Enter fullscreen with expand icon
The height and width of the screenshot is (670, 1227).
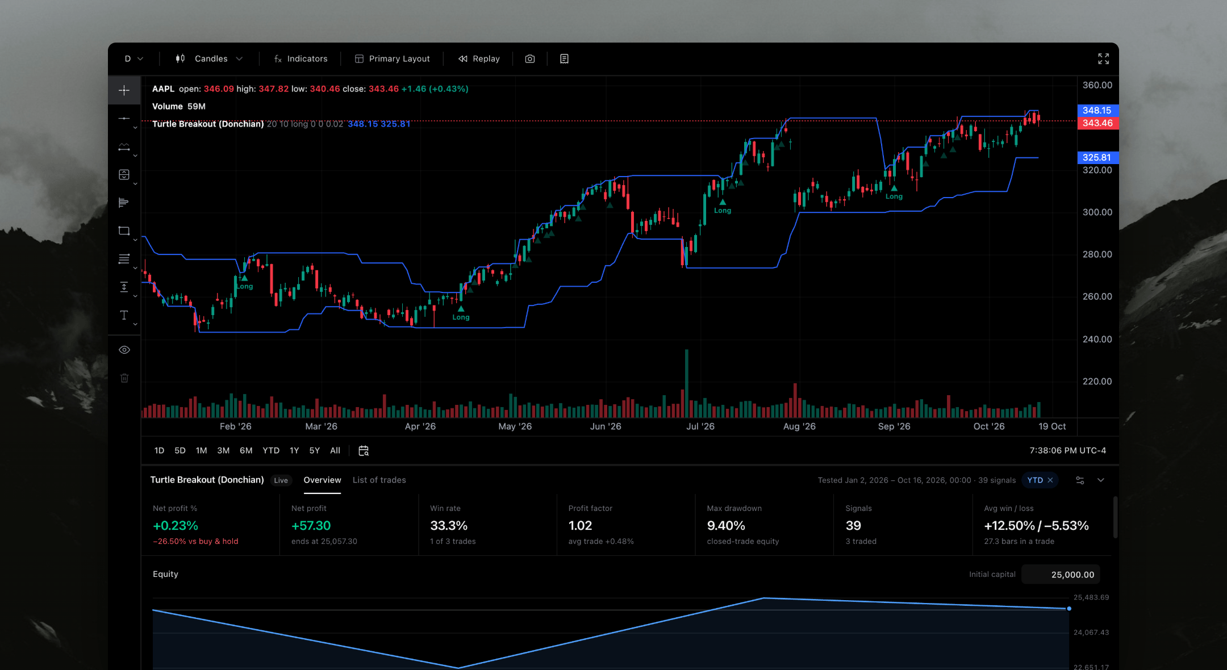click(1103, 58)
